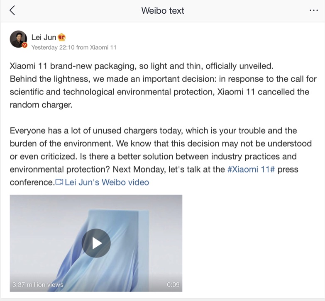Open Lei Jun's profile avatar
325x301 pixels.
click(x=18, y=39)
